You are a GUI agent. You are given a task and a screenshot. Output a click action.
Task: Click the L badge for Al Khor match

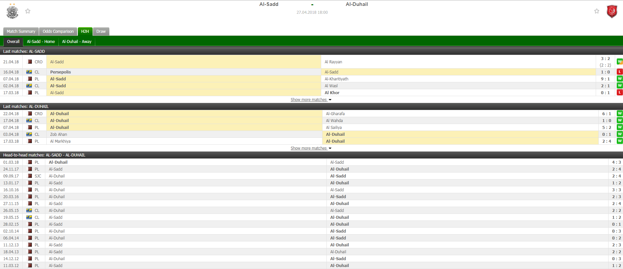[620, 93]
